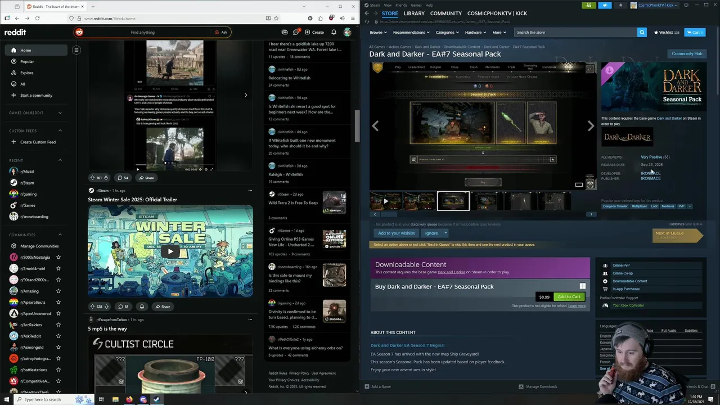Image resolution: width=720 pixels, height=405 pixels.
Task: Click Add to Cart button
Action: pos(569,296)
